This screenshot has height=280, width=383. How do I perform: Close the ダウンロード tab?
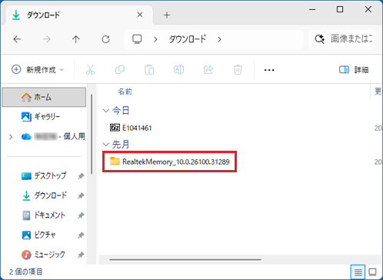point(140,15)
